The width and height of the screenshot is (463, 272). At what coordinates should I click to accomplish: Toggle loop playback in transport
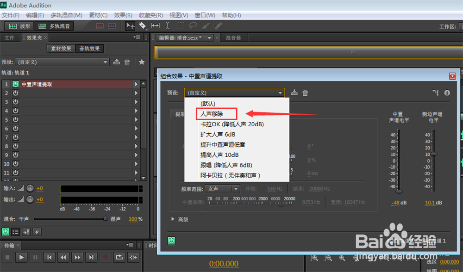(119, 257)
